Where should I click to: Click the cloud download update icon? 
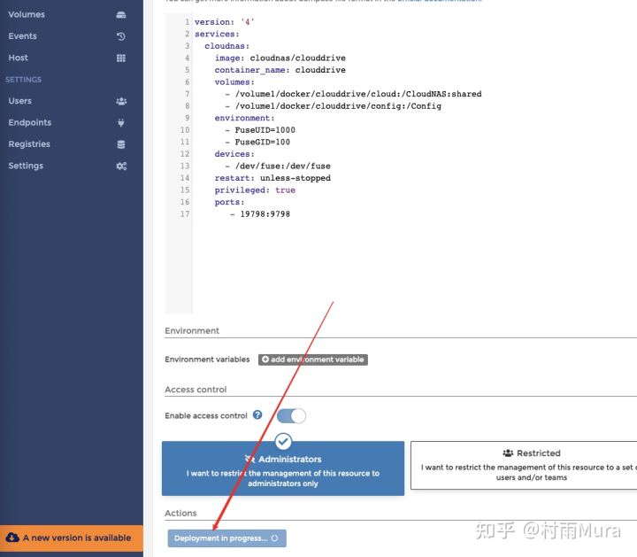click(x=12, y=538)
